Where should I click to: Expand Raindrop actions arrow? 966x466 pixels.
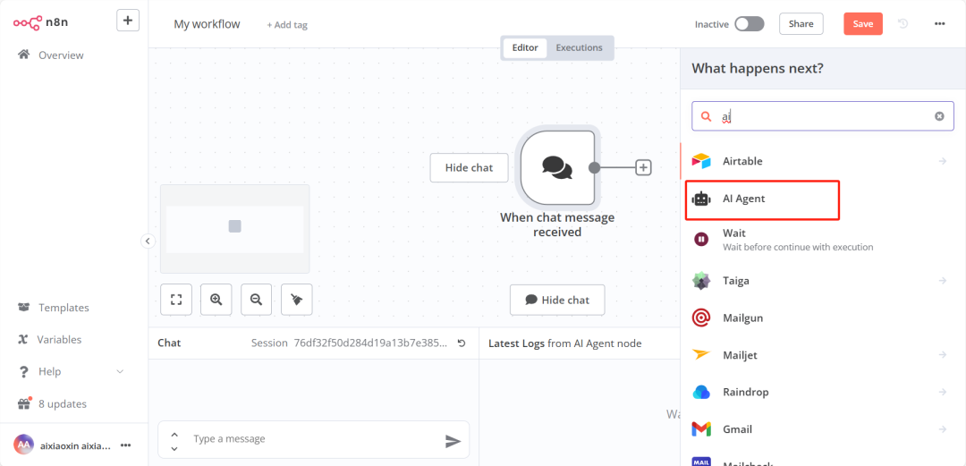(x=942, y=392)
